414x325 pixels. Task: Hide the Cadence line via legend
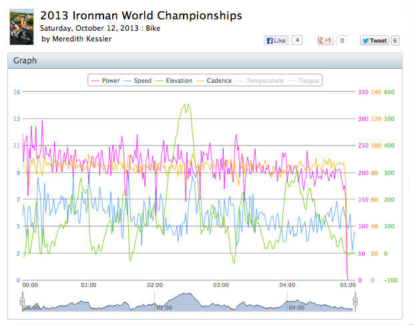214,81
